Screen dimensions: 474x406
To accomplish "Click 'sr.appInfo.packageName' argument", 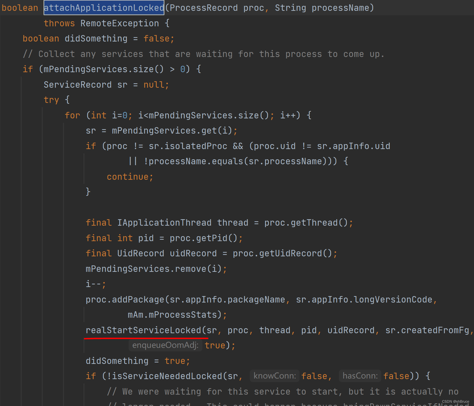I will (227, 300).
